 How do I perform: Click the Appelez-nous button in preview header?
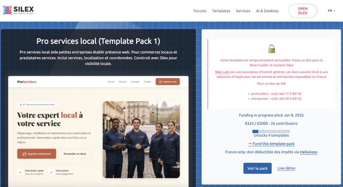pyautogui.click(x=168, y=82)
